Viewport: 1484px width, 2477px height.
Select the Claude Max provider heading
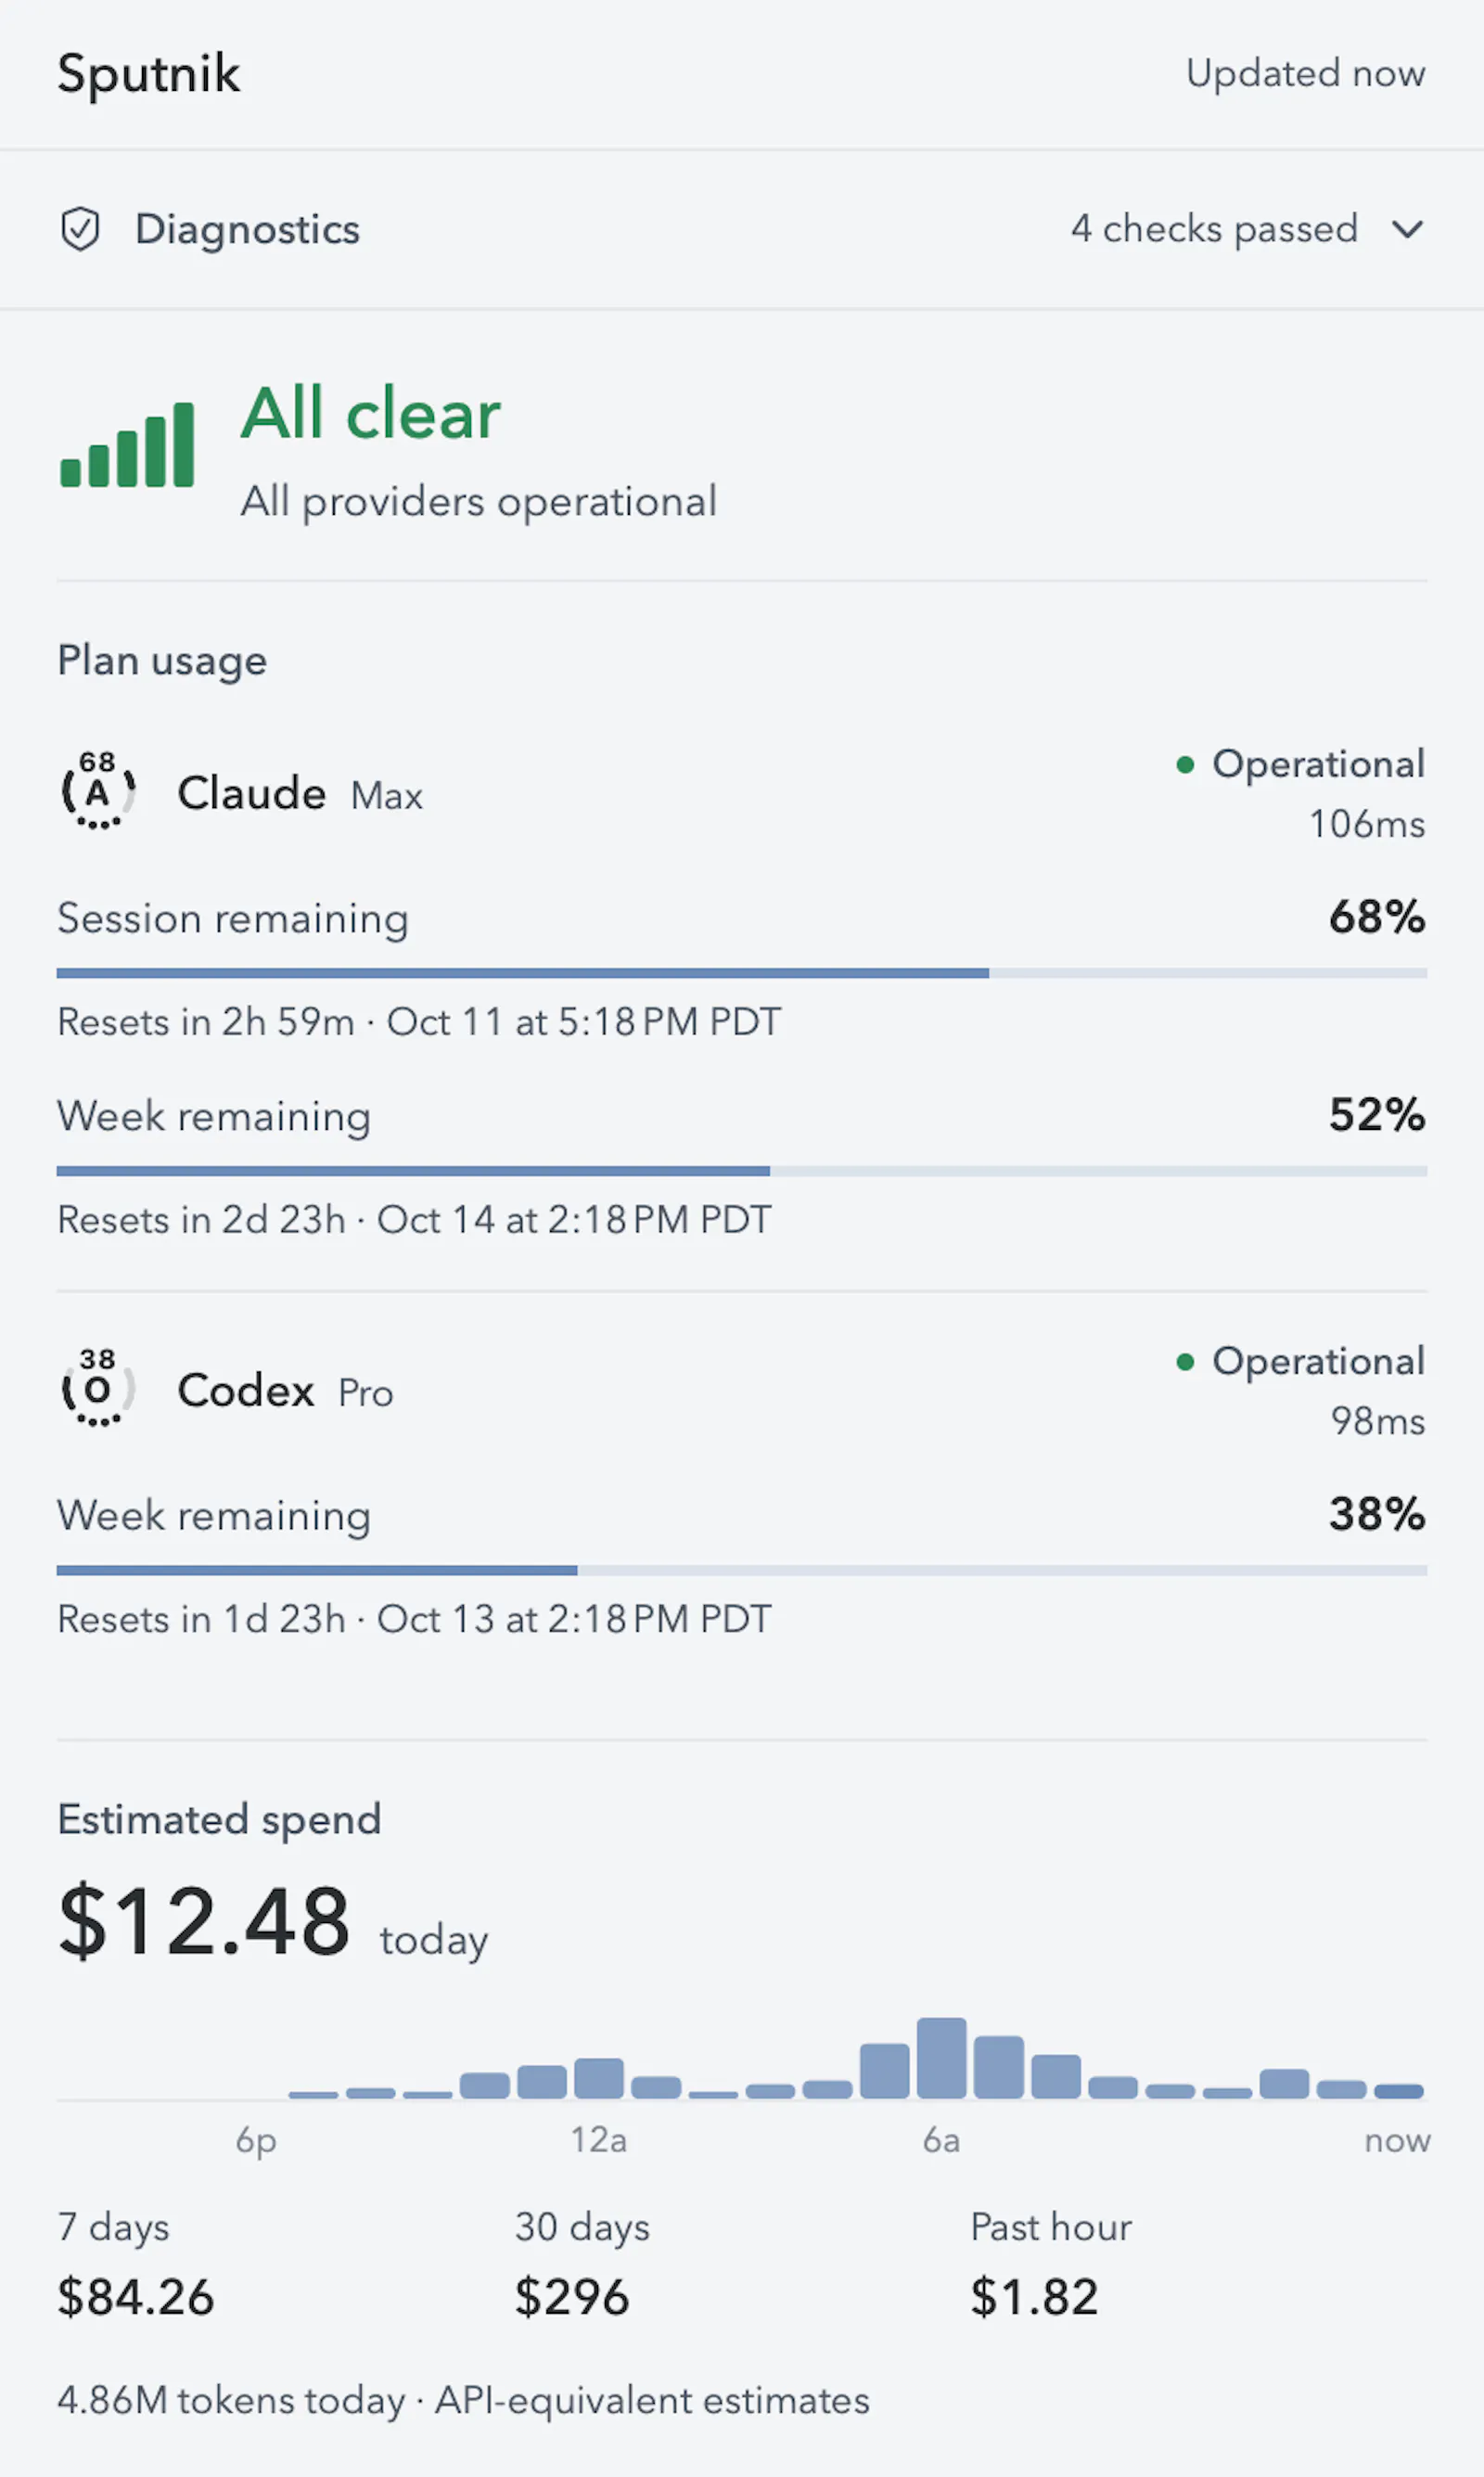point(300,794)
